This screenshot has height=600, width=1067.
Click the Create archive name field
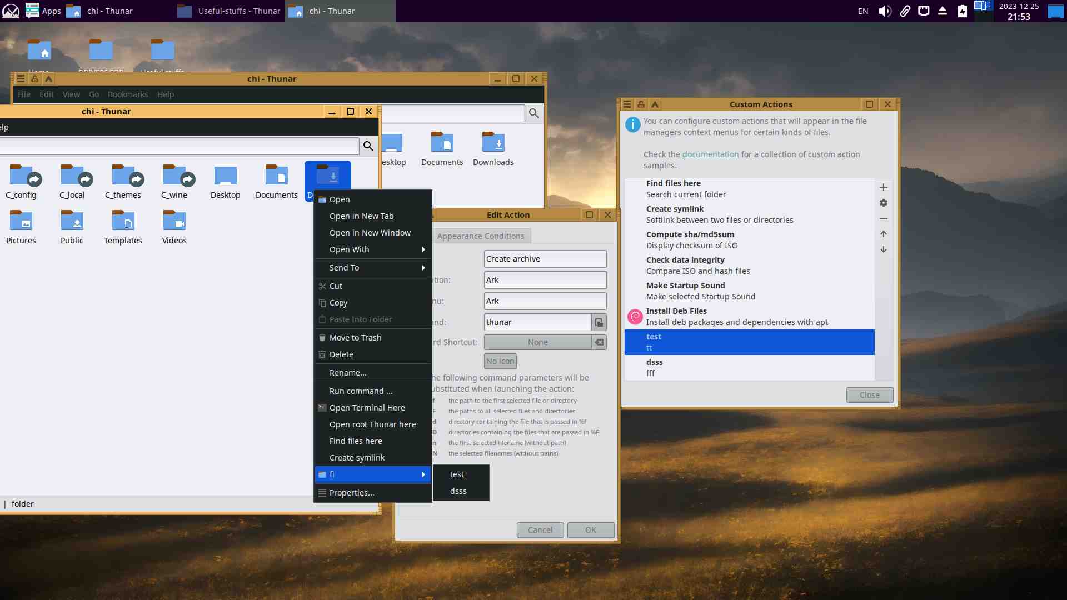point(545,259)
